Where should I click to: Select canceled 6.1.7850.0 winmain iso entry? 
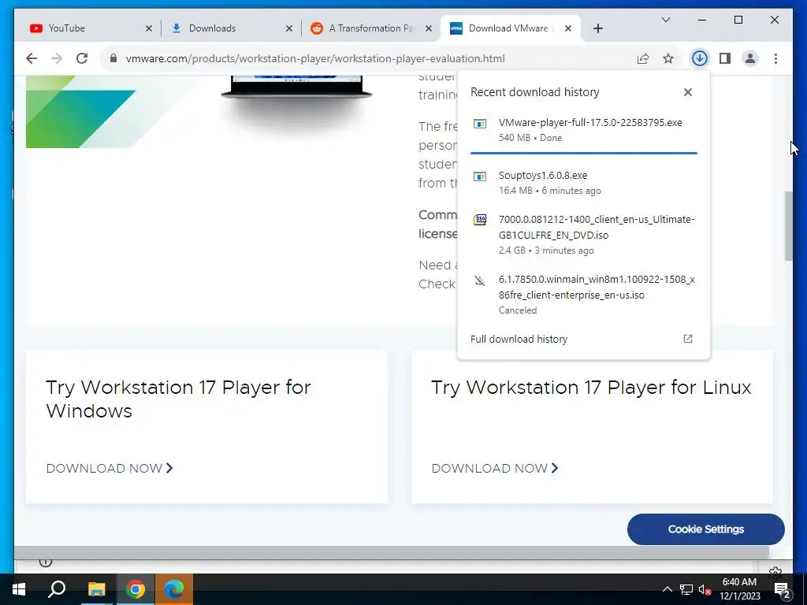(584, 295)
